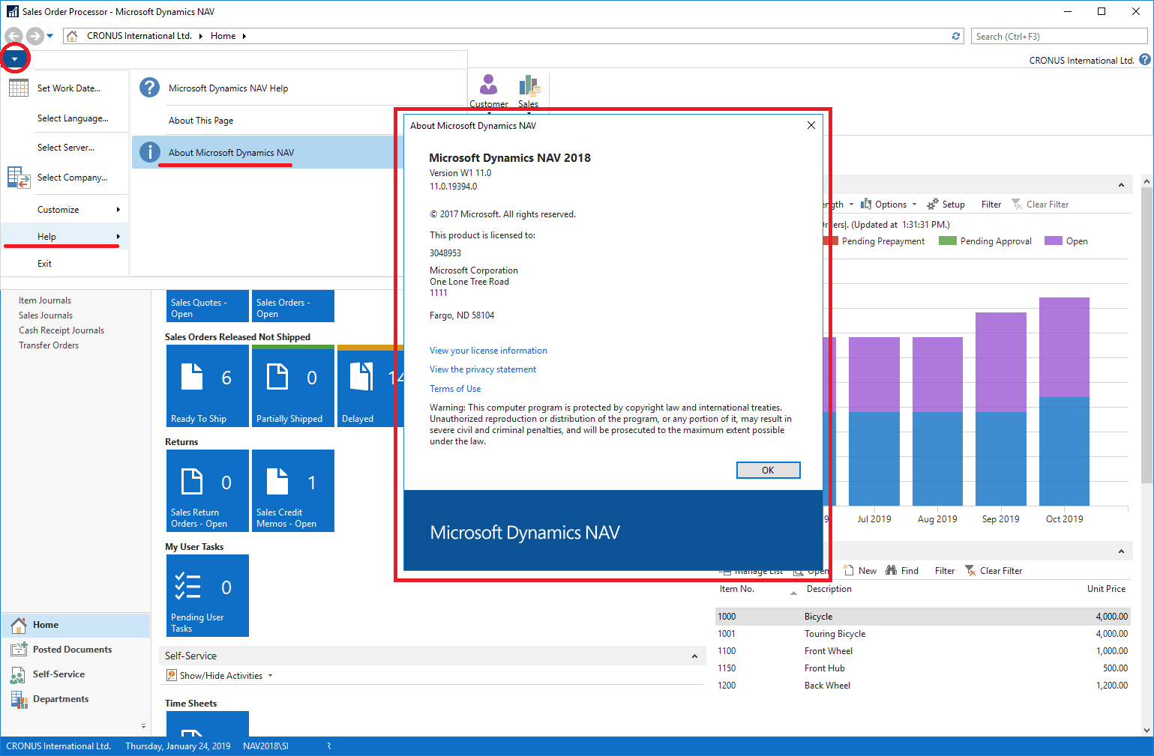Open the Help submenu
This screenshot has width=1154, height=756.
(x=64, y=237)
